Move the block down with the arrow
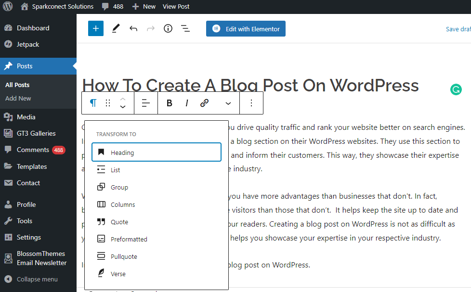The width and height of the screenshot is (471, 292). tap(122, 106)
